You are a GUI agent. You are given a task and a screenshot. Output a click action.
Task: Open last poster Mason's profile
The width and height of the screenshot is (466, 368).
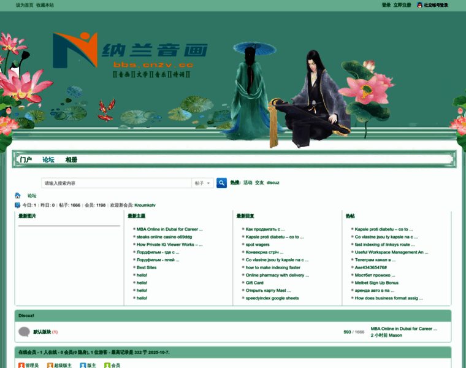pyautogui.click(x=395, y=335)
